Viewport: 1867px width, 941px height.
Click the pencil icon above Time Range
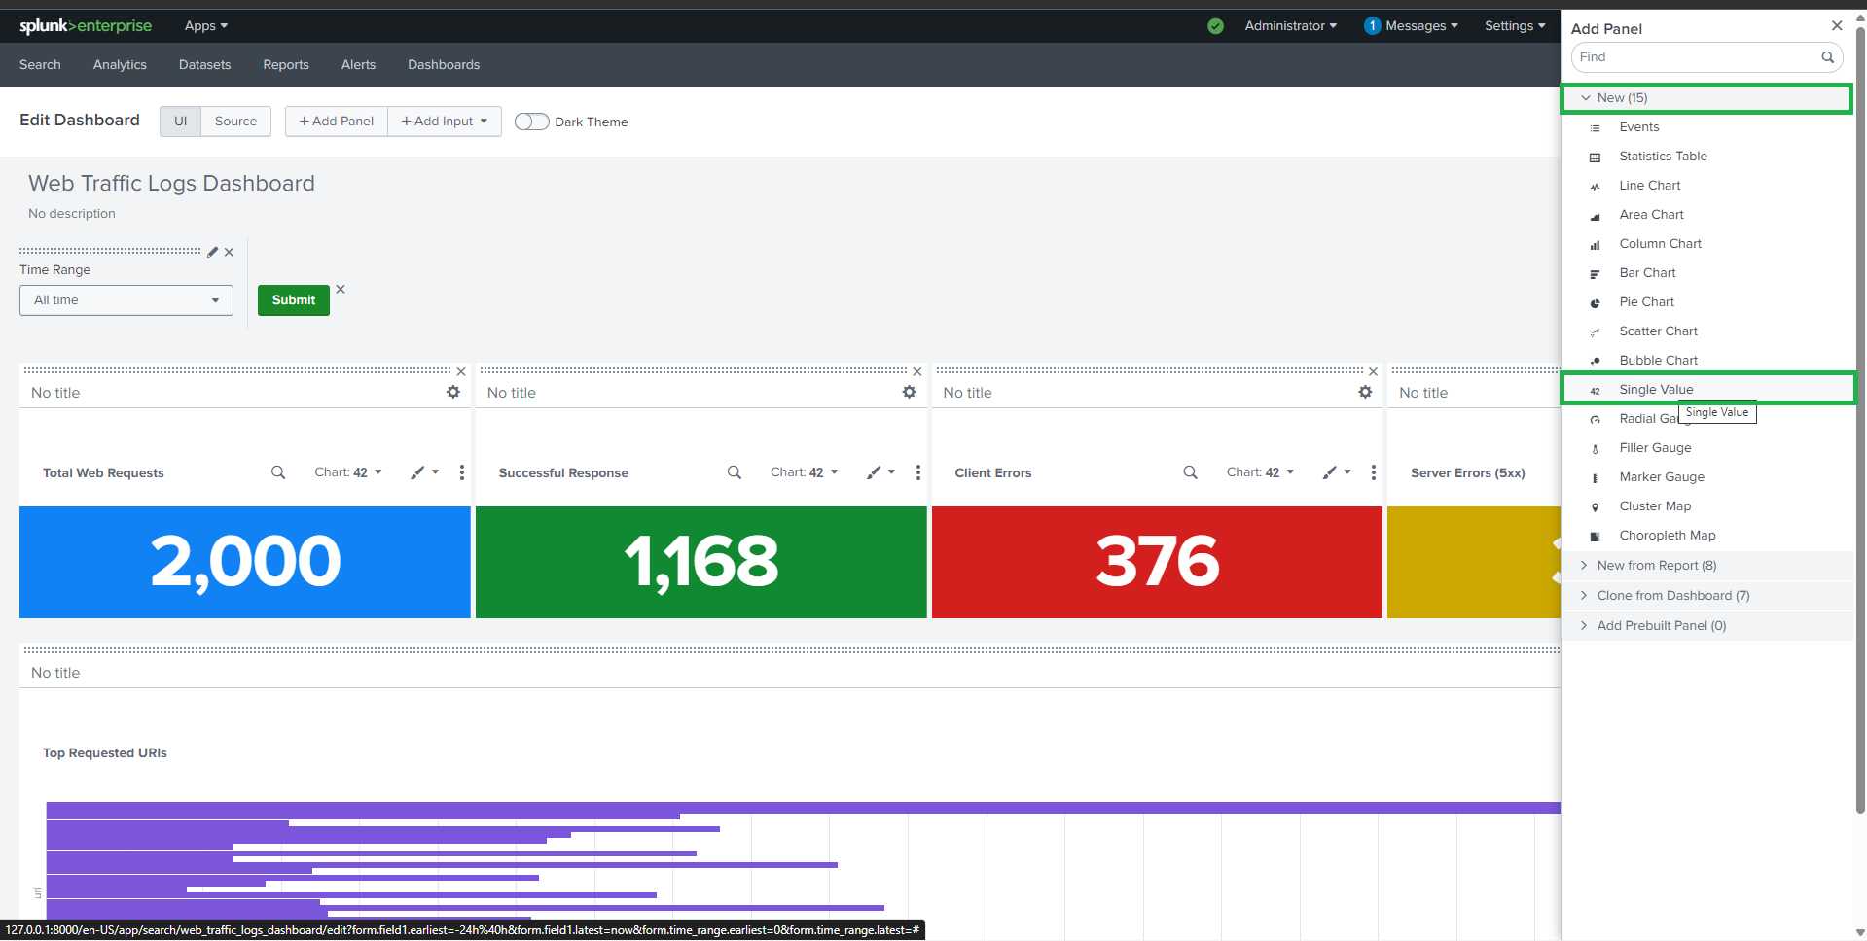212,252
